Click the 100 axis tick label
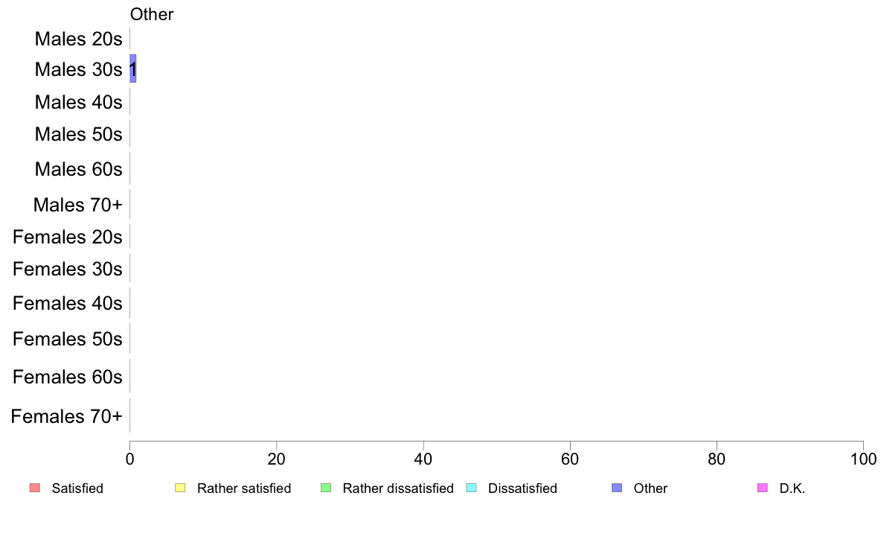This screenshot has width=884, height=548. tap(863, 459)
